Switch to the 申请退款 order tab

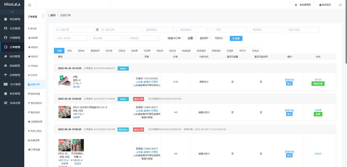(x=186, y=51)
